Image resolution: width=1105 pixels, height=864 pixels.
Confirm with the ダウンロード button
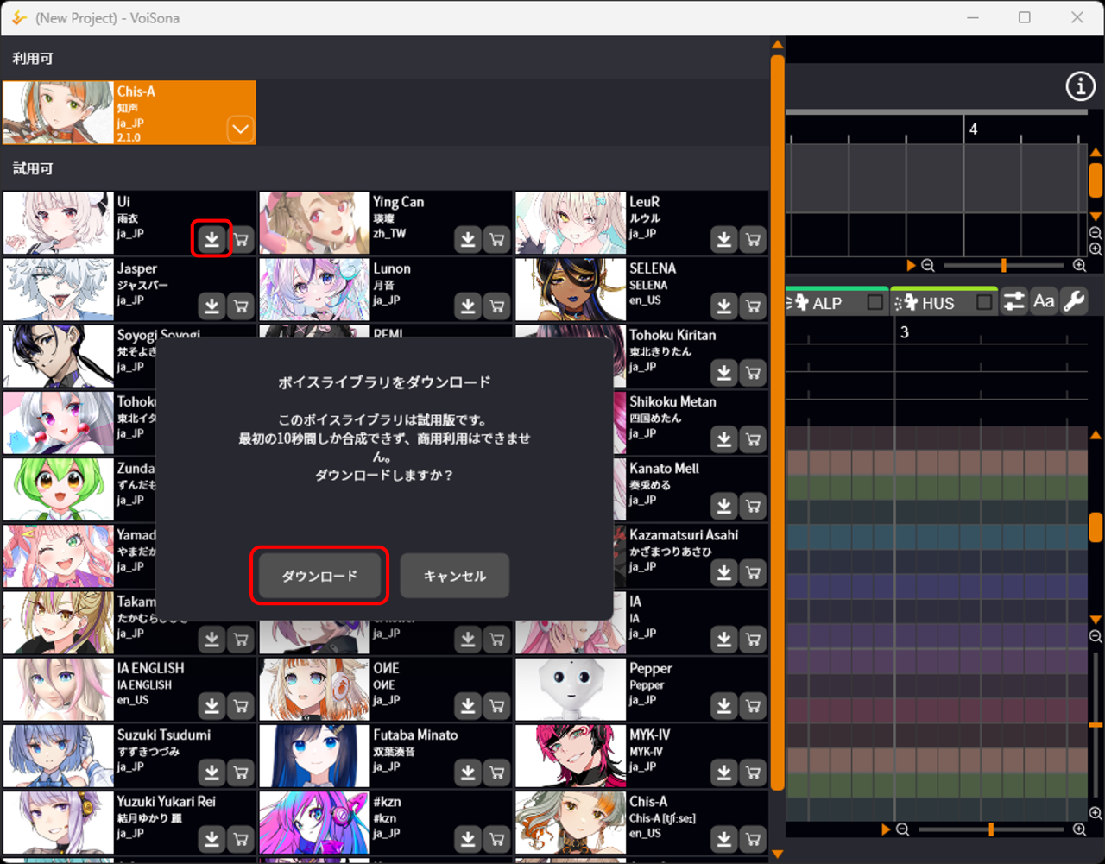(319, 576)
